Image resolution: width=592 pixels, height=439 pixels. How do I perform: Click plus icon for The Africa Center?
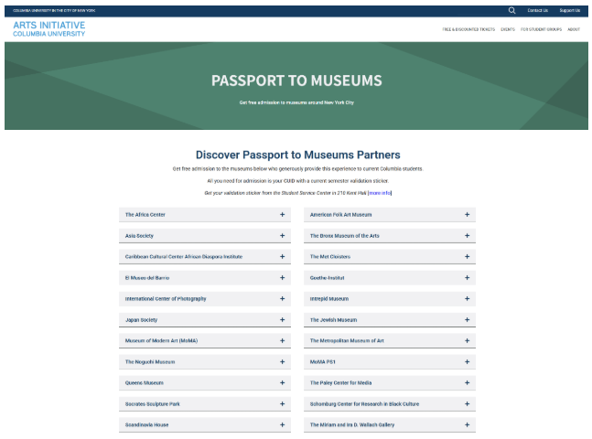282,214
